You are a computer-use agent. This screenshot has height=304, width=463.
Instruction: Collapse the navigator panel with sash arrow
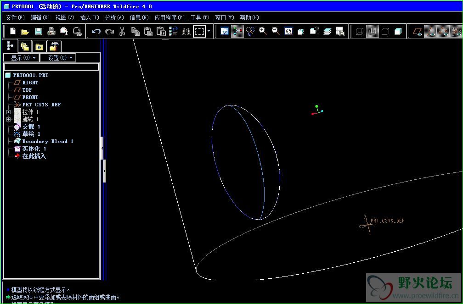102,148
